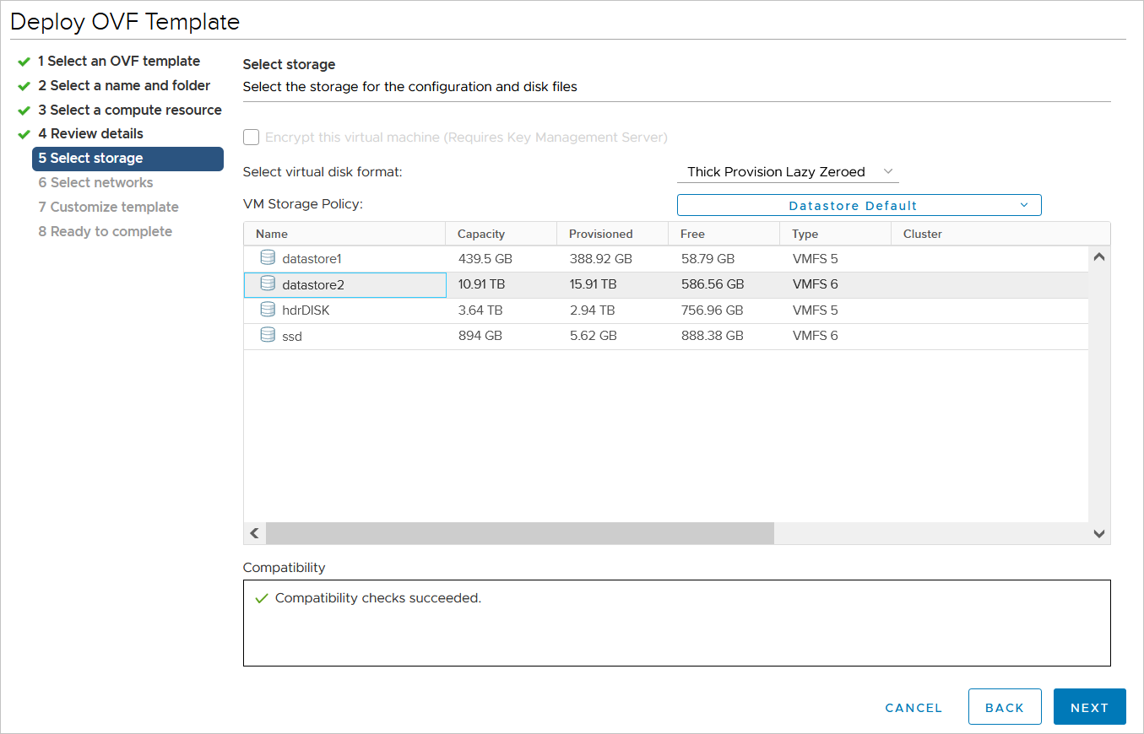Open the virtual disk format dropdown
Screen dimensions: 1144x734
[x=788, y=172]
